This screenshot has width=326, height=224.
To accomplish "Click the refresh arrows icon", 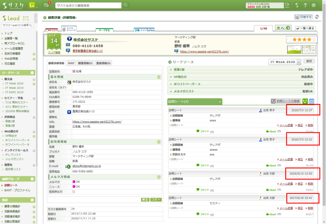I will (317, 17).
